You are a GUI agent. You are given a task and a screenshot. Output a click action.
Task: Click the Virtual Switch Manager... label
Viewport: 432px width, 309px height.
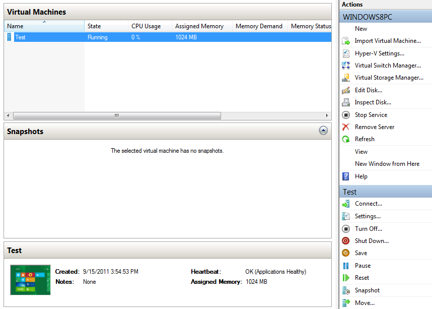[x=388, y=66]
